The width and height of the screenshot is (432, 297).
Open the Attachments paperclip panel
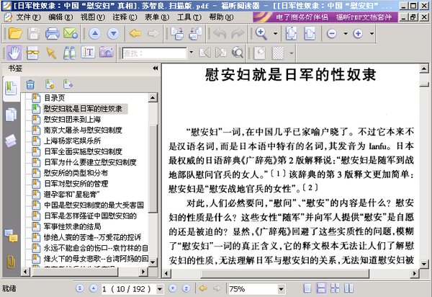click(11, 262)
